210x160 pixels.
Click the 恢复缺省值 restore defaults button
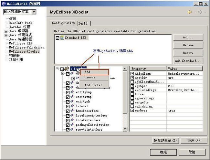coord(165,140)
